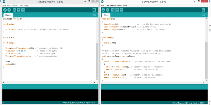Open Serial Monitor in Master window
Screen dimensions: 211x105
point(94,10)
